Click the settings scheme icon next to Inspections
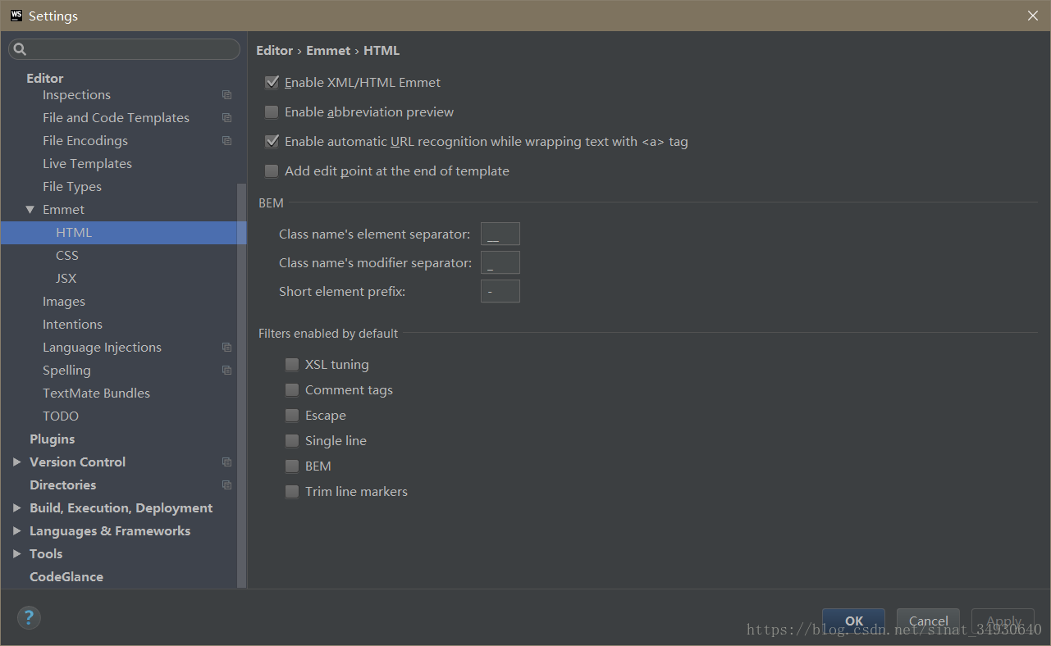 226,94
